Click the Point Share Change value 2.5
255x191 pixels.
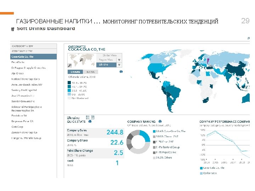[118, 153]
